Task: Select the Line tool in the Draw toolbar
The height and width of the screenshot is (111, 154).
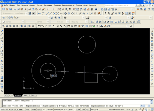Action: point(2,31)
